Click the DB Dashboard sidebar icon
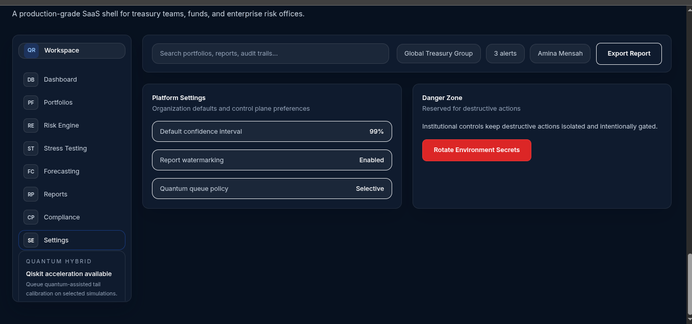692x324 pixels. 31,80
